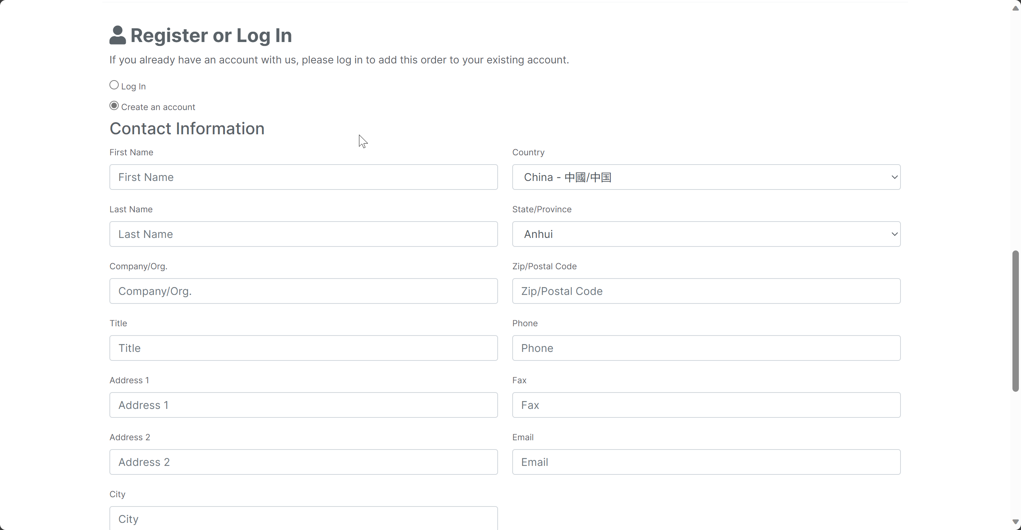1021x530 pixels.
Task: Click the City input field
Action: click(304, 518)
